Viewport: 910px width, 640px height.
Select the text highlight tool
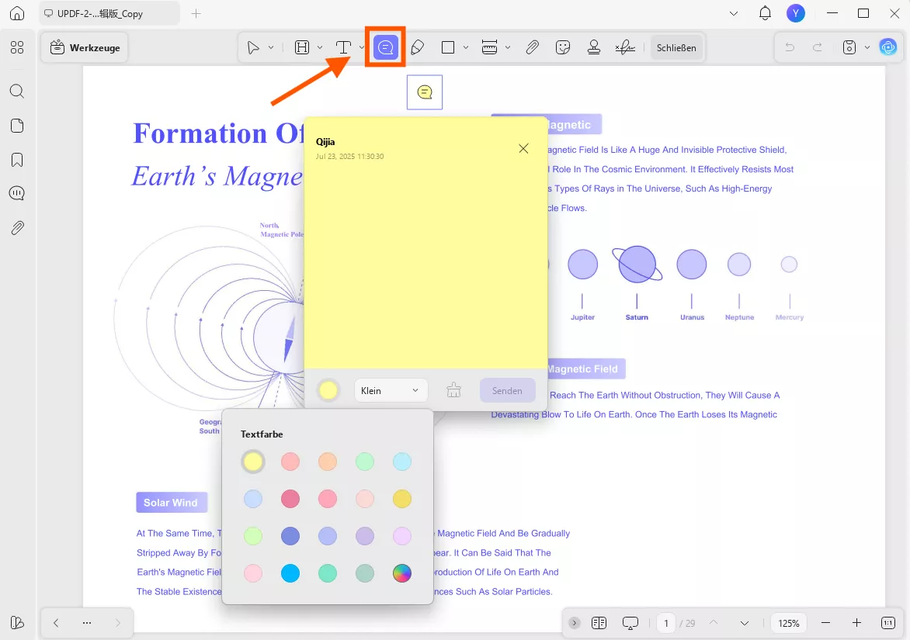click(302, 47)
